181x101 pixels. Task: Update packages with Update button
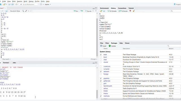pyautogui.click(x=112, y=46)
